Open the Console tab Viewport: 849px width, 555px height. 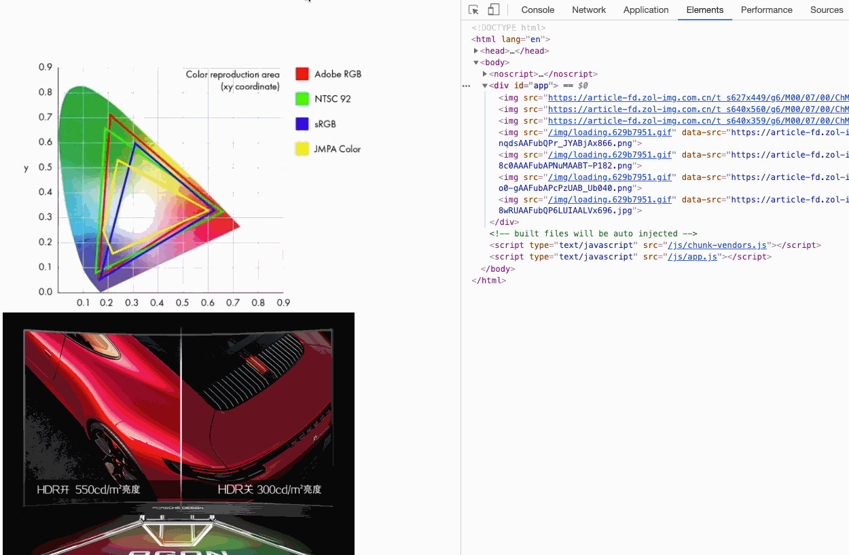(x=538, y=10)
